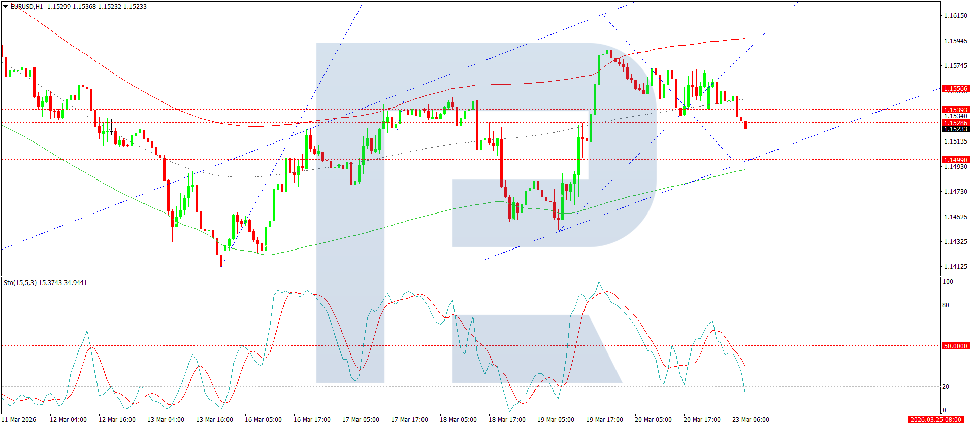
Task: Open the chart menu triangle beside EURUSD,H1
Action: pos(6,7)
